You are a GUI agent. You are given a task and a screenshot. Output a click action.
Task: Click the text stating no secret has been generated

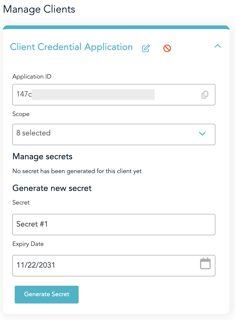point(77,171)
